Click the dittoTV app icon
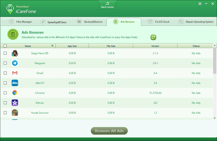This screenshot has width=217, height=141. point(15,83)
